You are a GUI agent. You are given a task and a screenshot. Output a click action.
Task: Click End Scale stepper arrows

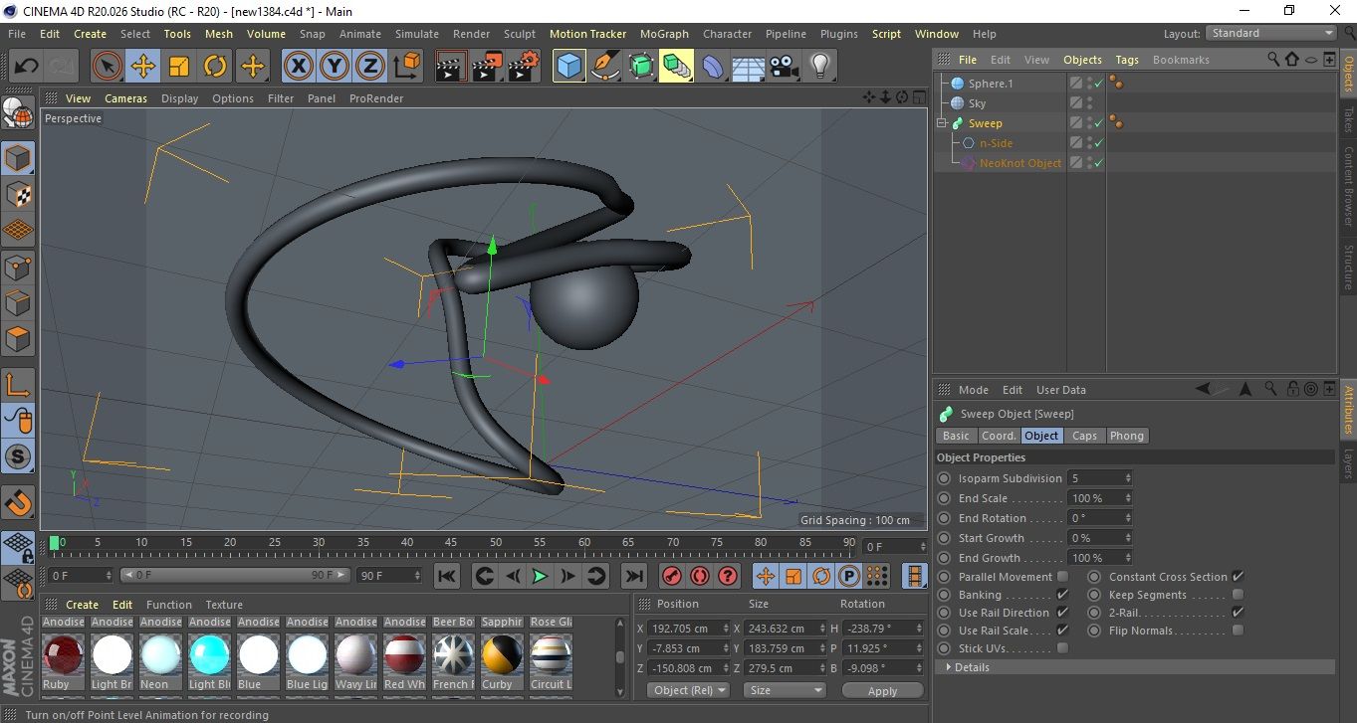(1128, 498)
